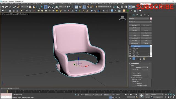176x99 pixels.
Task: Open the selection filter All dropdown
Action: [24, 7]
